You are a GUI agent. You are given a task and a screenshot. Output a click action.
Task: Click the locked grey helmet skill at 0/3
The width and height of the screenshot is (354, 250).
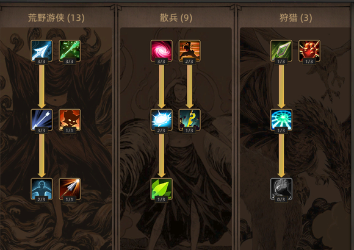point(281,189)
